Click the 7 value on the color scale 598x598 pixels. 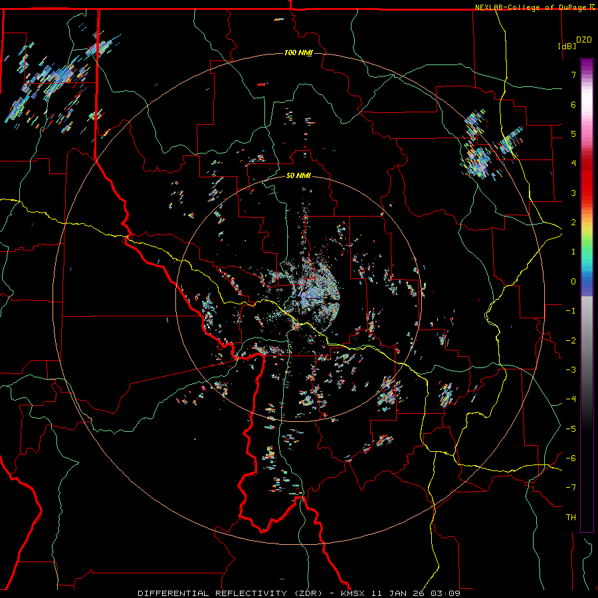(573, 74)
